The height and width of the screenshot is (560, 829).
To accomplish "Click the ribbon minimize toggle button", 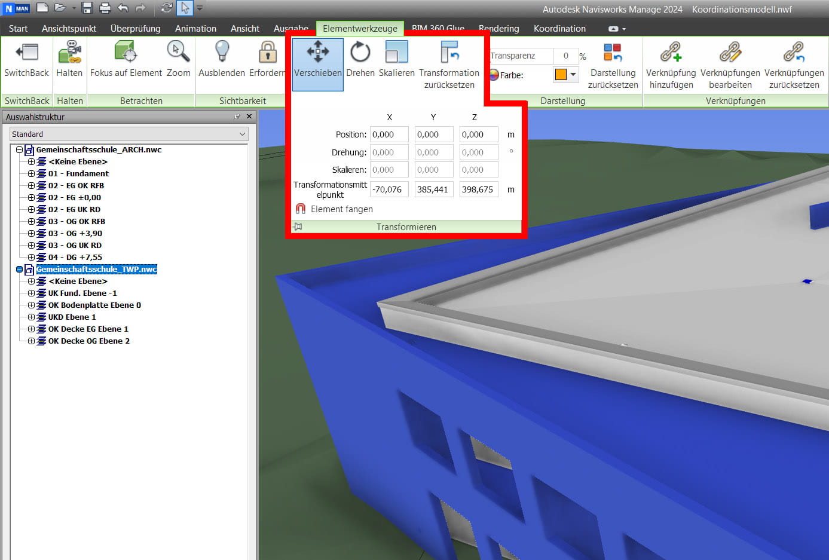I will tap(613, 29).
